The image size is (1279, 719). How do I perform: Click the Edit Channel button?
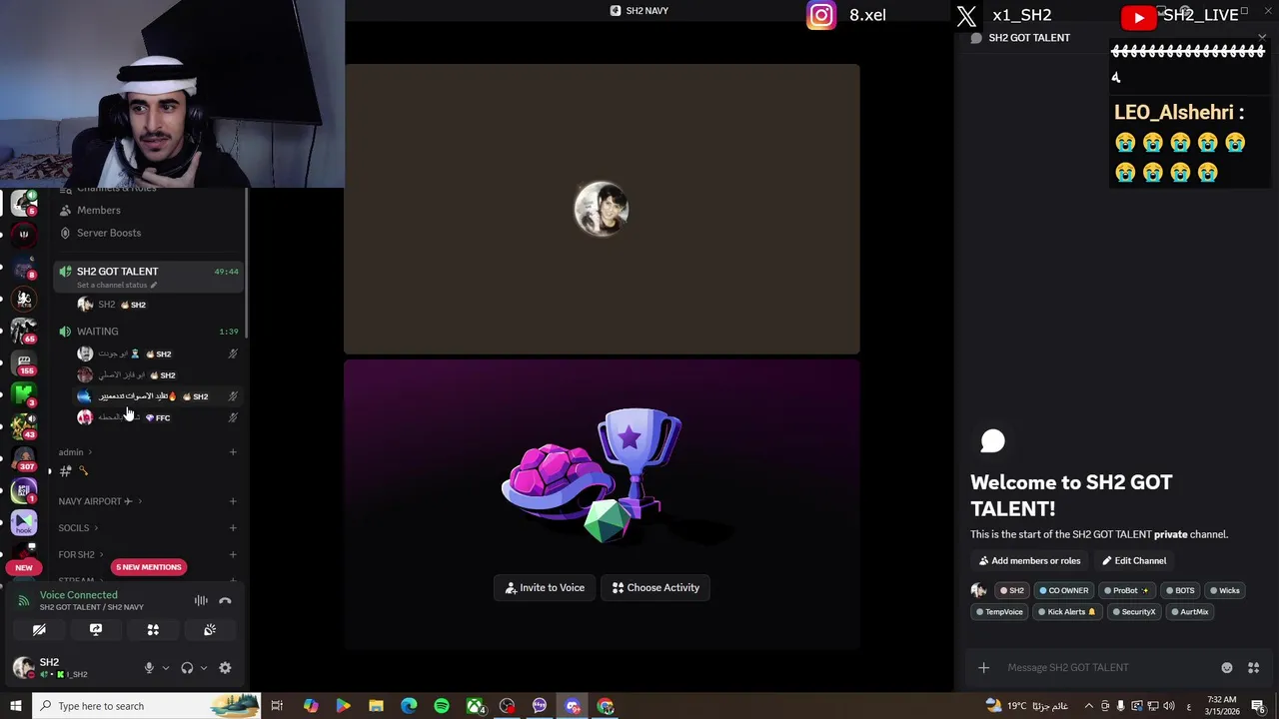click(x=1134, y=561)
